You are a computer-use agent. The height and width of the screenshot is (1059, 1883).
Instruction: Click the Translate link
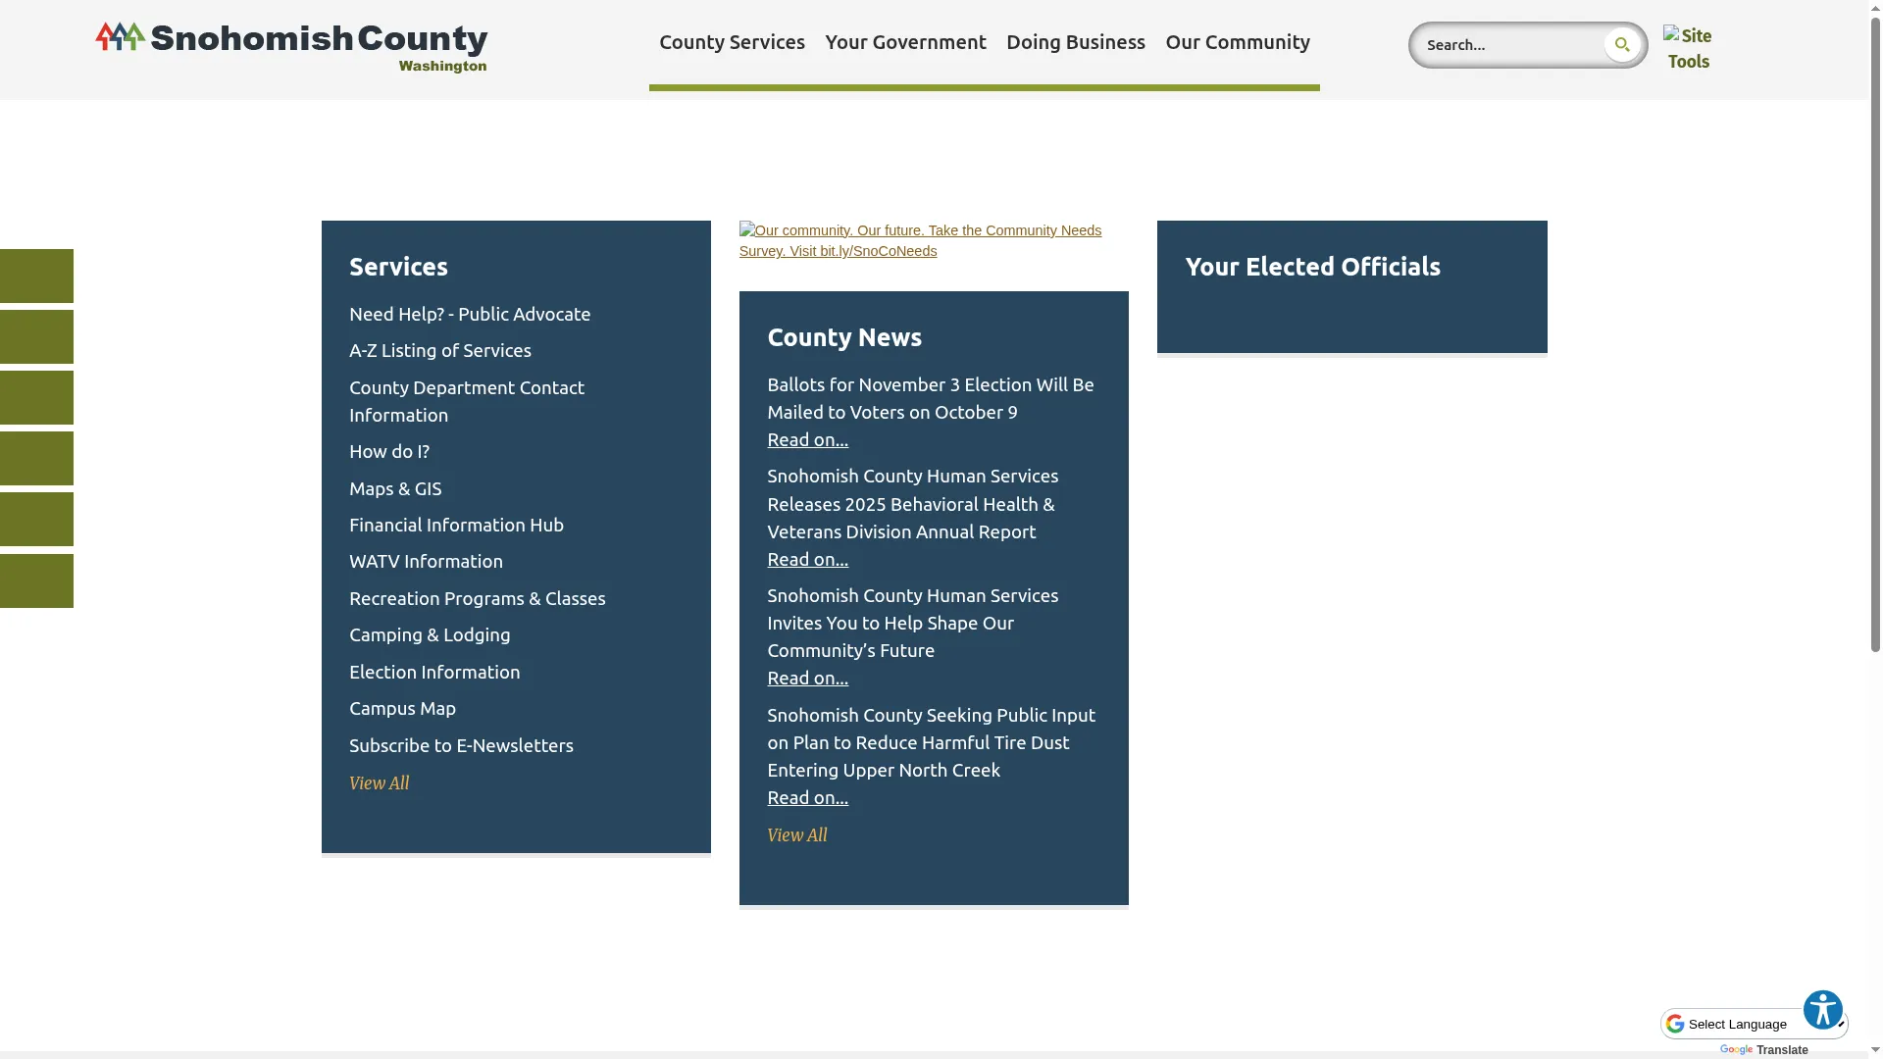tap(1782, 1050)
